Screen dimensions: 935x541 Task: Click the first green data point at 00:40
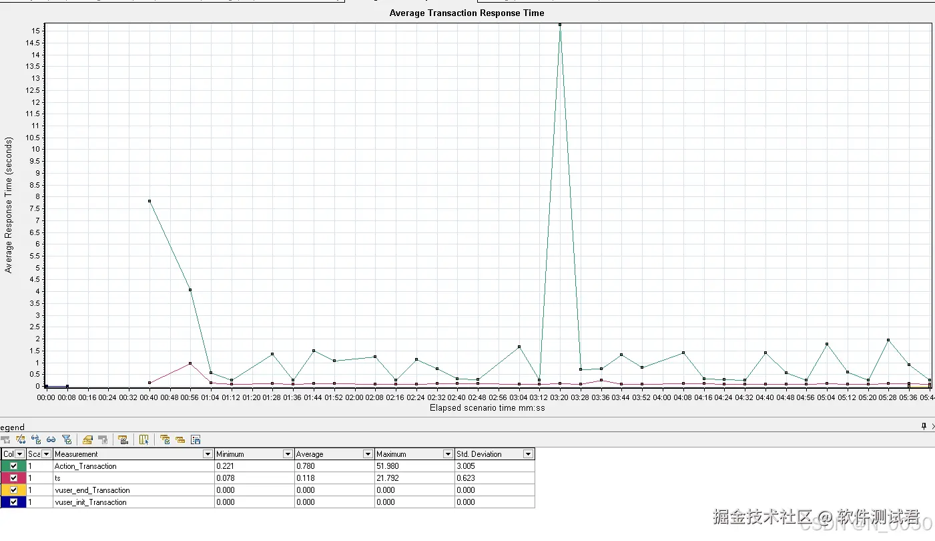(x=149, y=201)
